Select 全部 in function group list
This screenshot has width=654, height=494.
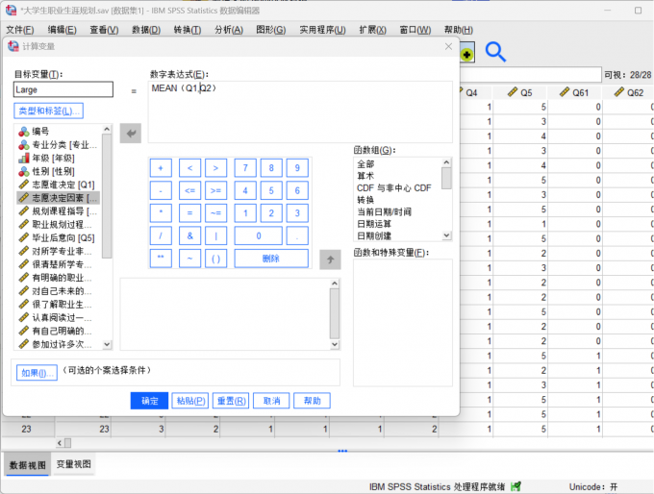365,164
